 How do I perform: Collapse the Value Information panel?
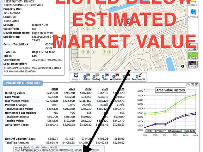(x=192, y=85)
